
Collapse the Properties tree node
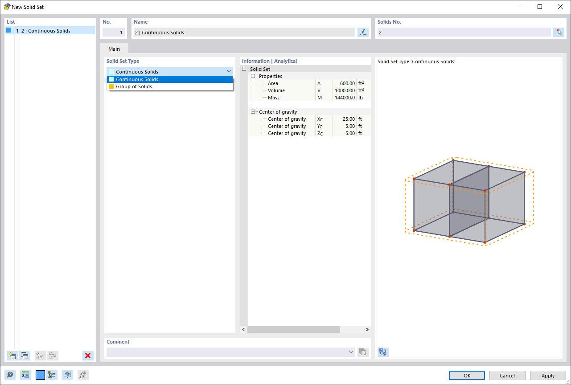coord(253,76)
